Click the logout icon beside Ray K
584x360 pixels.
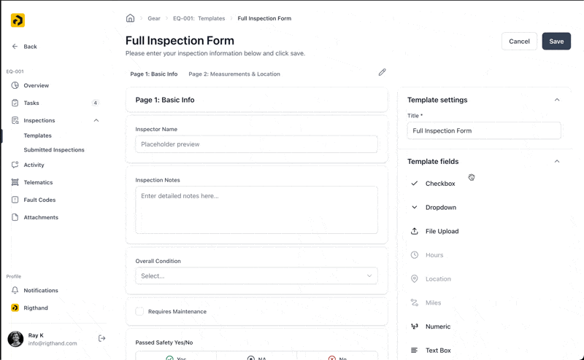(x=101, y=338)
